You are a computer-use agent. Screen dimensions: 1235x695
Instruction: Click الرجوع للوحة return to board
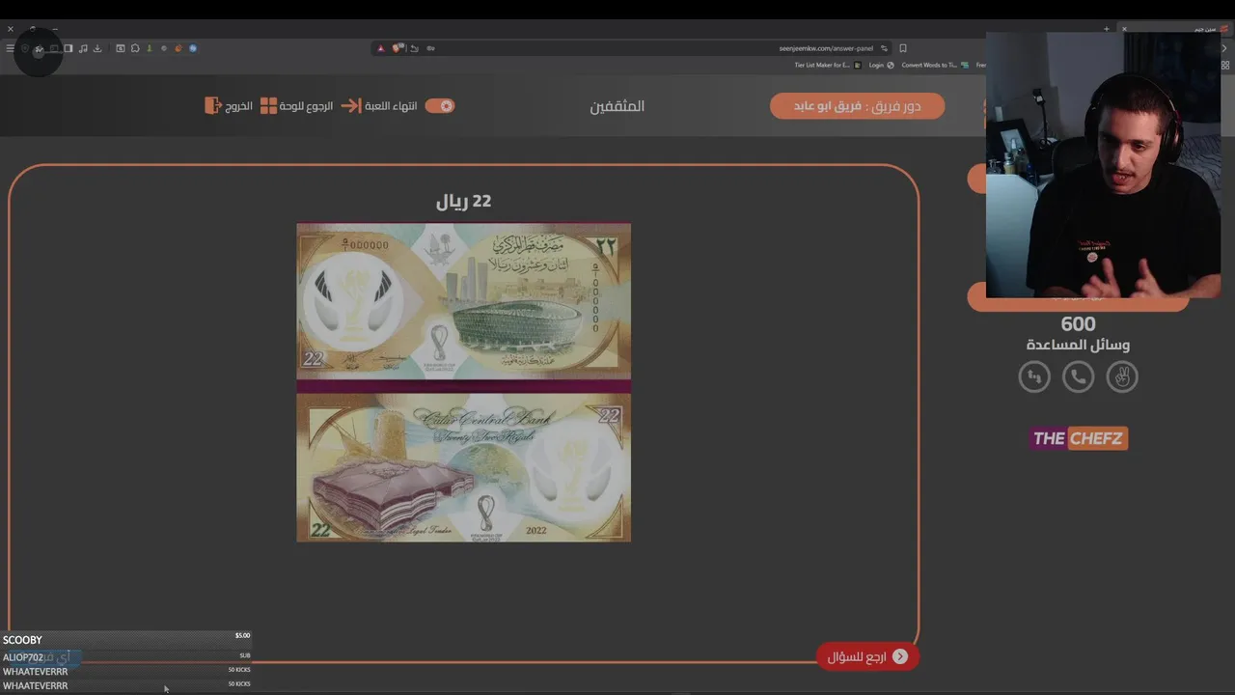[306, 105]
